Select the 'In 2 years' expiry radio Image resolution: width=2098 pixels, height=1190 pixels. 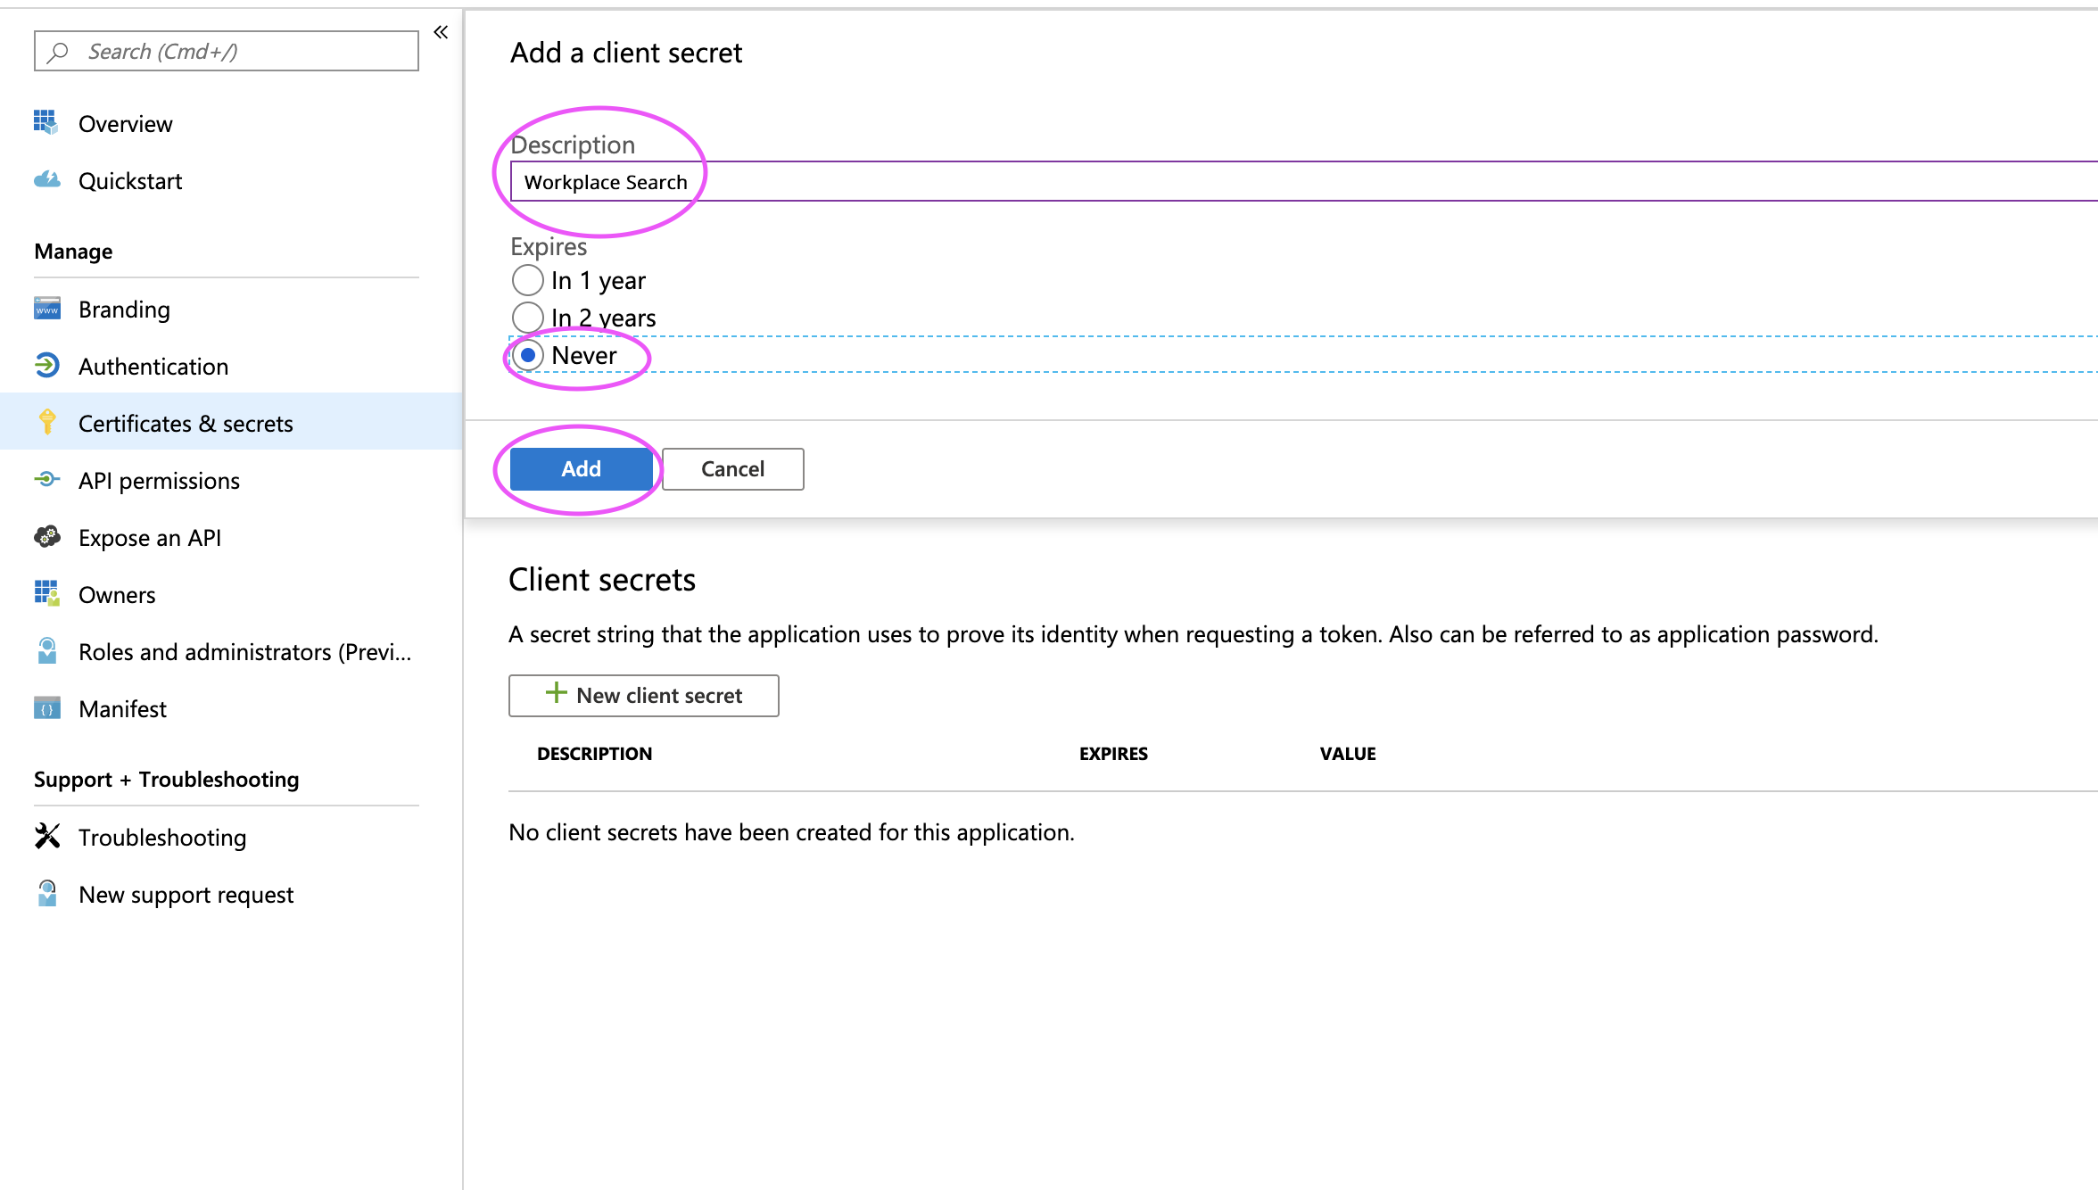coord(528,318)
